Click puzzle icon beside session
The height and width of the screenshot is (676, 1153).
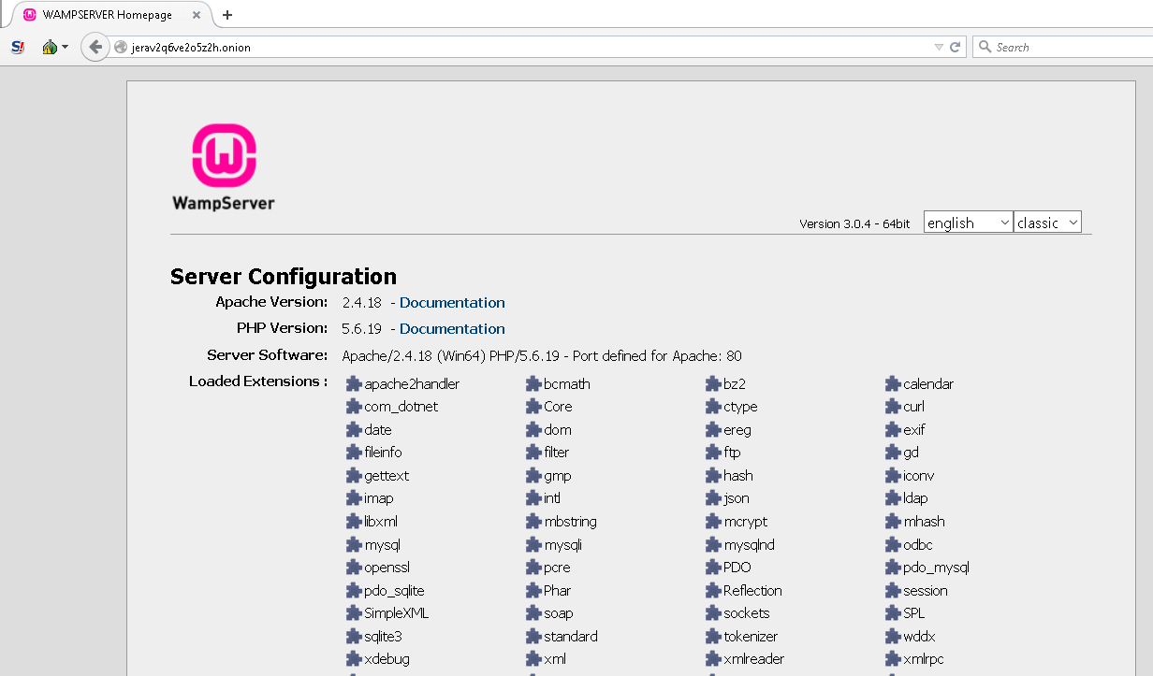click(x=893, y=591)
